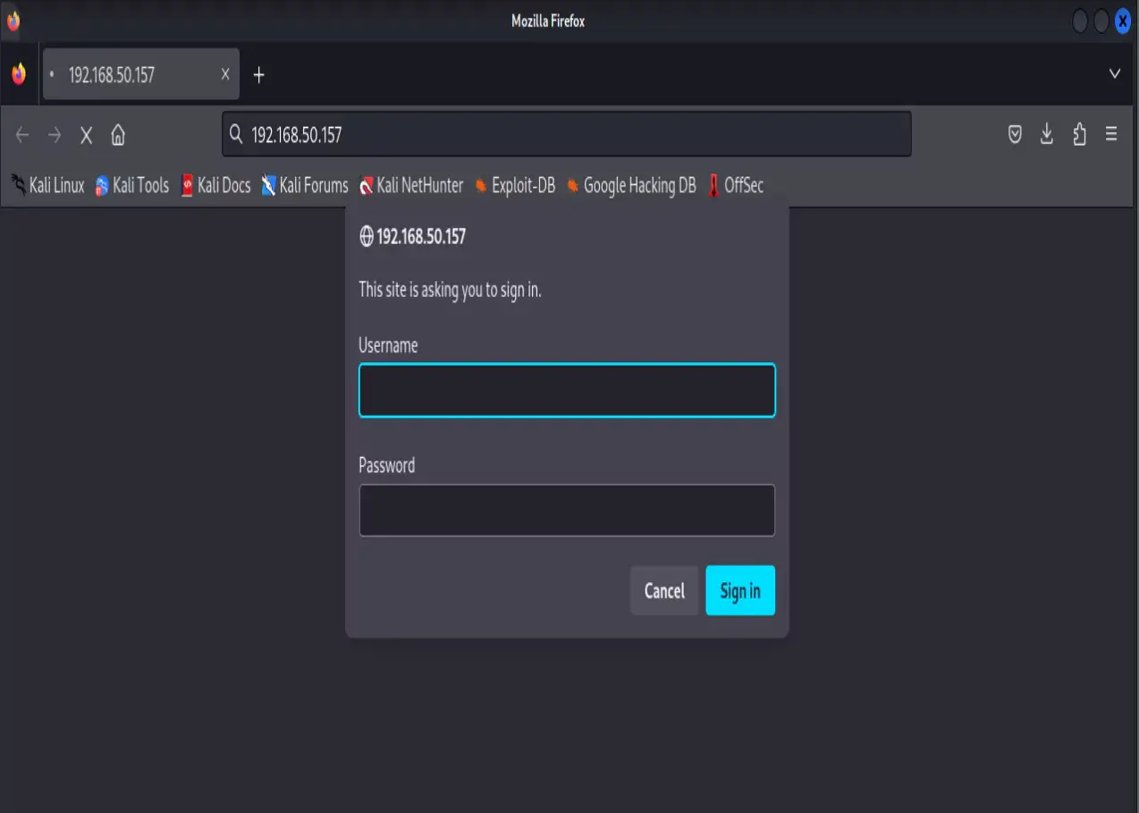This screenshot has height=813, width=1139.
Task: Open the OffSec bookmark
Action: click(x=735, y=185)
